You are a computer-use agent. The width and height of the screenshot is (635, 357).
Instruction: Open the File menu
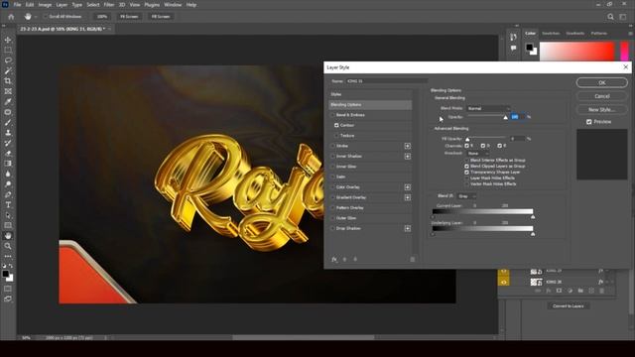18,5
